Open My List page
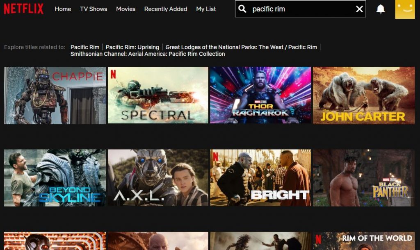Screen dimensions: 420x250 coord(206,9)
